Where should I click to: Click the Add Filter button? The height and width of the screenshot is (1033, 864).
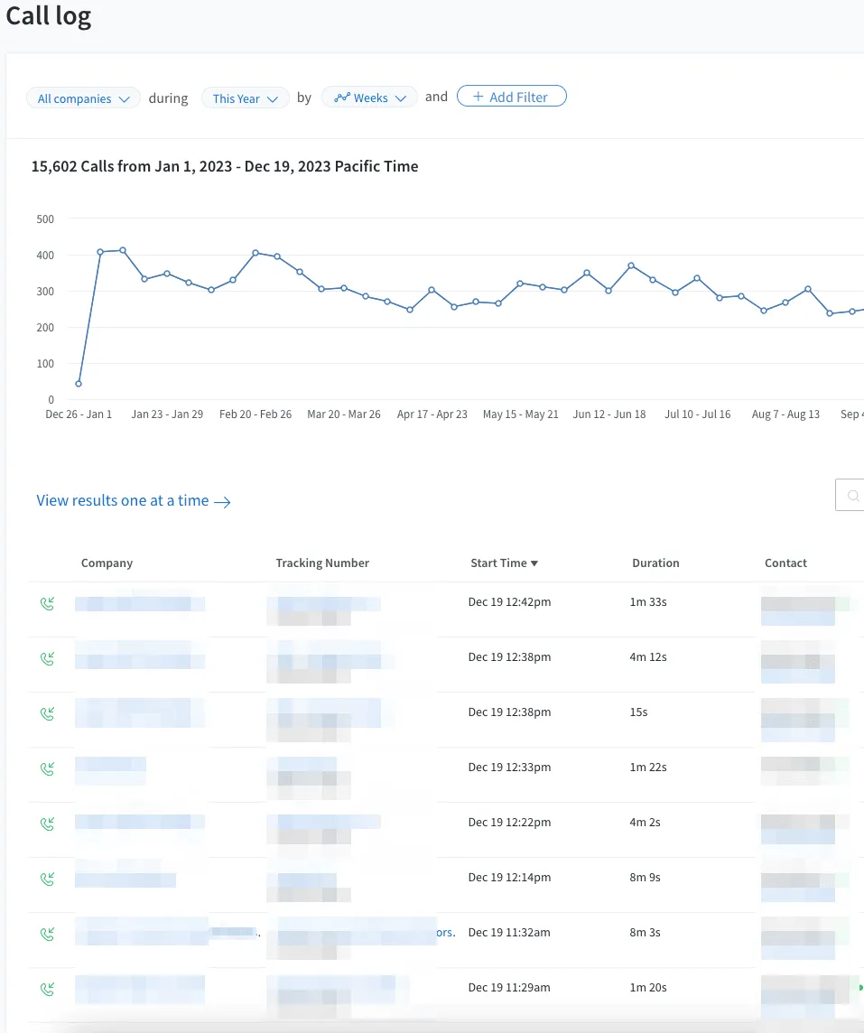click(512, 97)
